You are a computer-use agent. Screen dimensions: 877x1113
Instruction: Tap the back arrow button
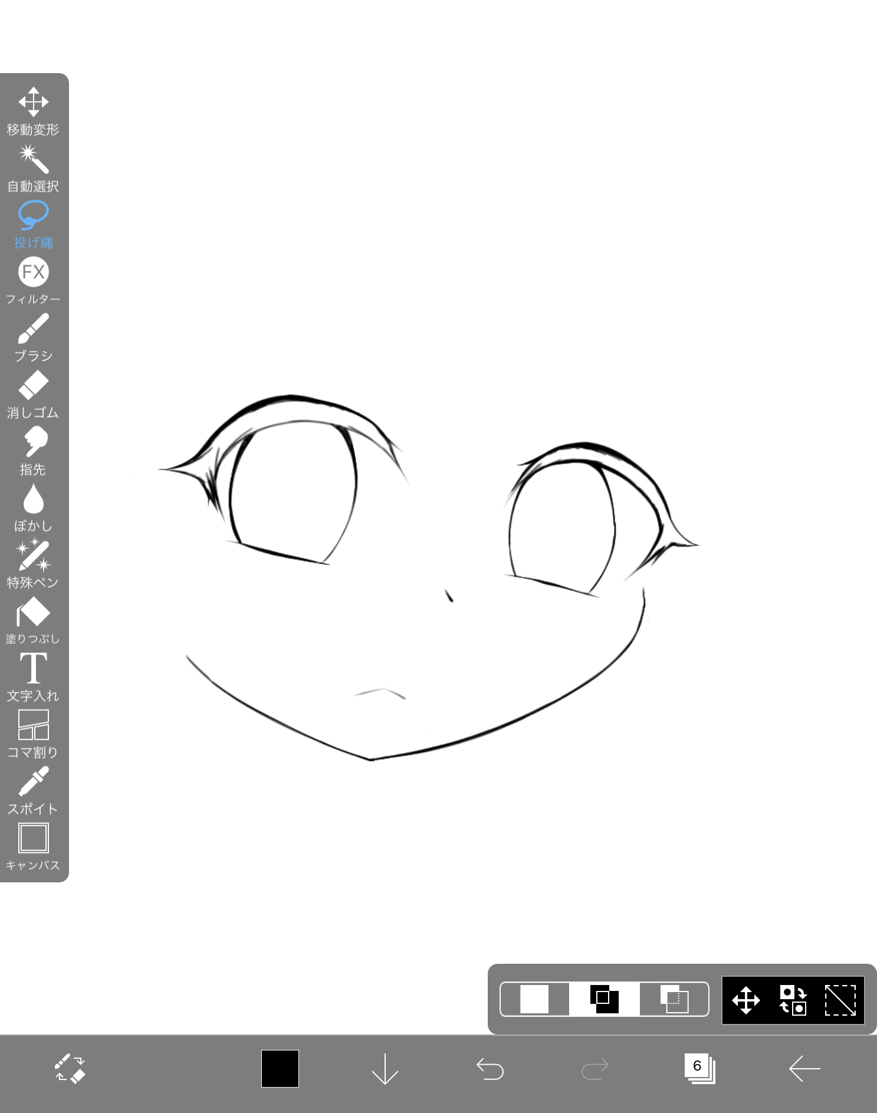tap(804, 1068)
